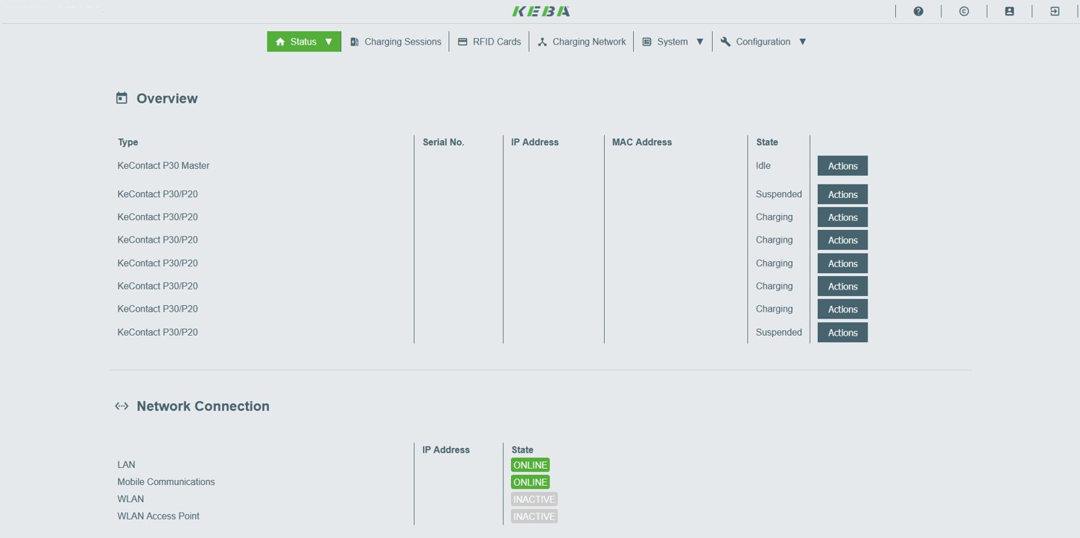Click the 'MAC Address' column header
1080x538 pixels.
pos(642,142)
